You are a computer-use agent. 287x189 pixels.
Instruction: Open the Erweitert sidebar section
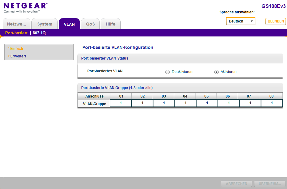tap(18, 56)
